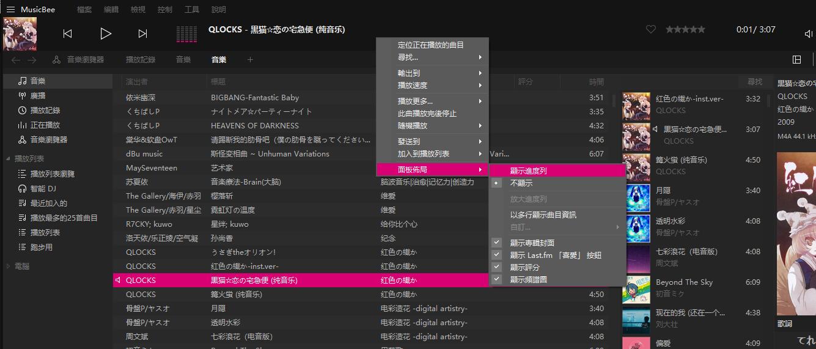Skip to the next track
The width and height of the screenshot is (816, 349).
tap(142, 34)
